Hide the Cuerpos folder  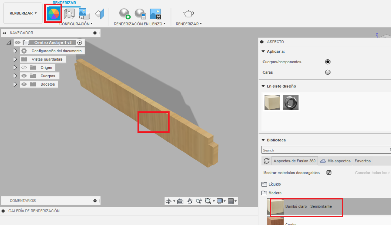point(24,76)
